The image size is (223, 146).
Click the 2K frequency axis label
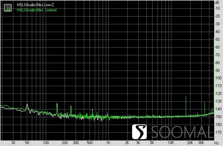click(127, 142)
